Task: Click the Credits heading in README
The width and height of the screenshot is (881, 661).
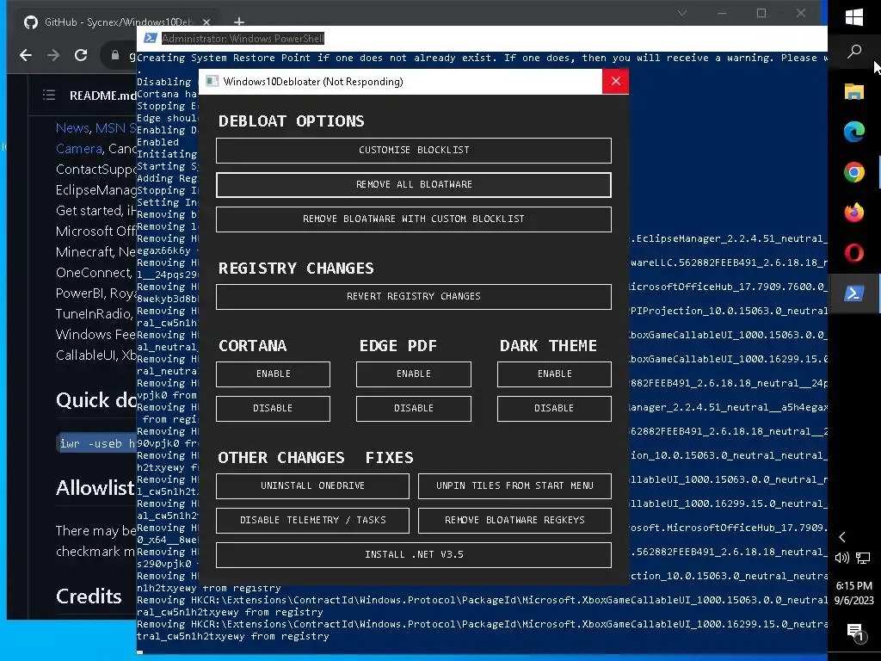Action: click(89, 596)
